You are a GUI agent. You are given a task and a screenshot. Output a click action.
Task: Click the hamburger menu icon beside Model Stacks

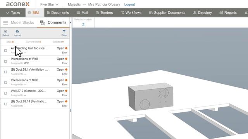[5, 23]
